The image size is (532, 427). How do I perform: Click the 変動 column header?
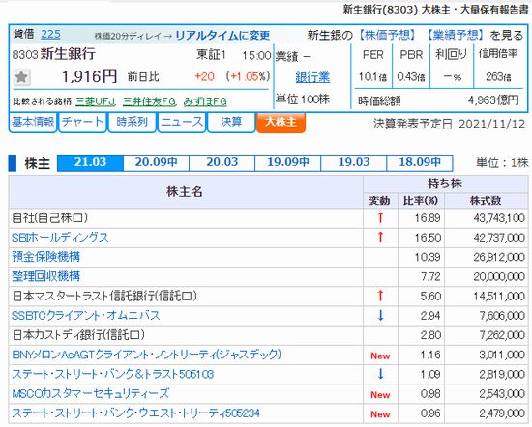point(379,201)
